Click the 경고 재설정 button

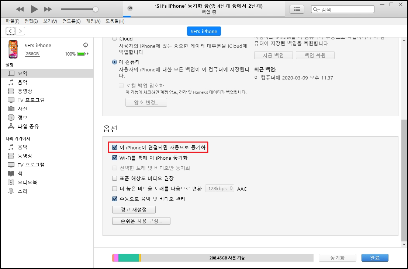tap(134, 209)
